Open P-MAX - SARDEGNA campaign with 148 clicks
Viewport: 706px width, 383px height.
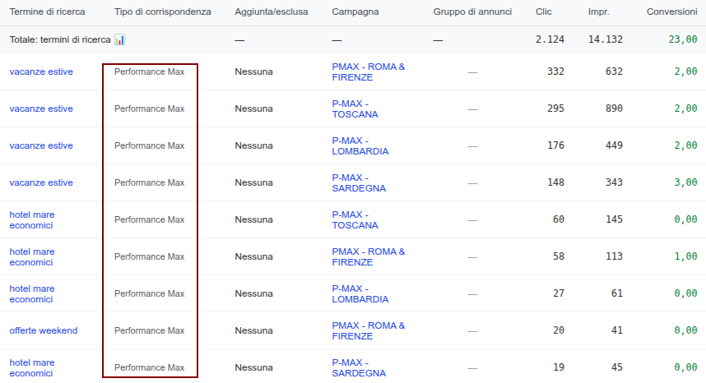tap(359, 182)
